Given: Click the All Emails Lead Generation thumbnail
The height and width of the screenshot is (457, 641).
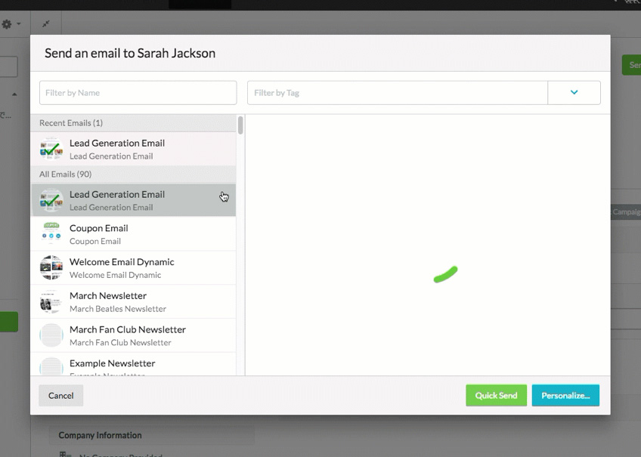Looking at the screenshot, I should [x=51, y=200].
